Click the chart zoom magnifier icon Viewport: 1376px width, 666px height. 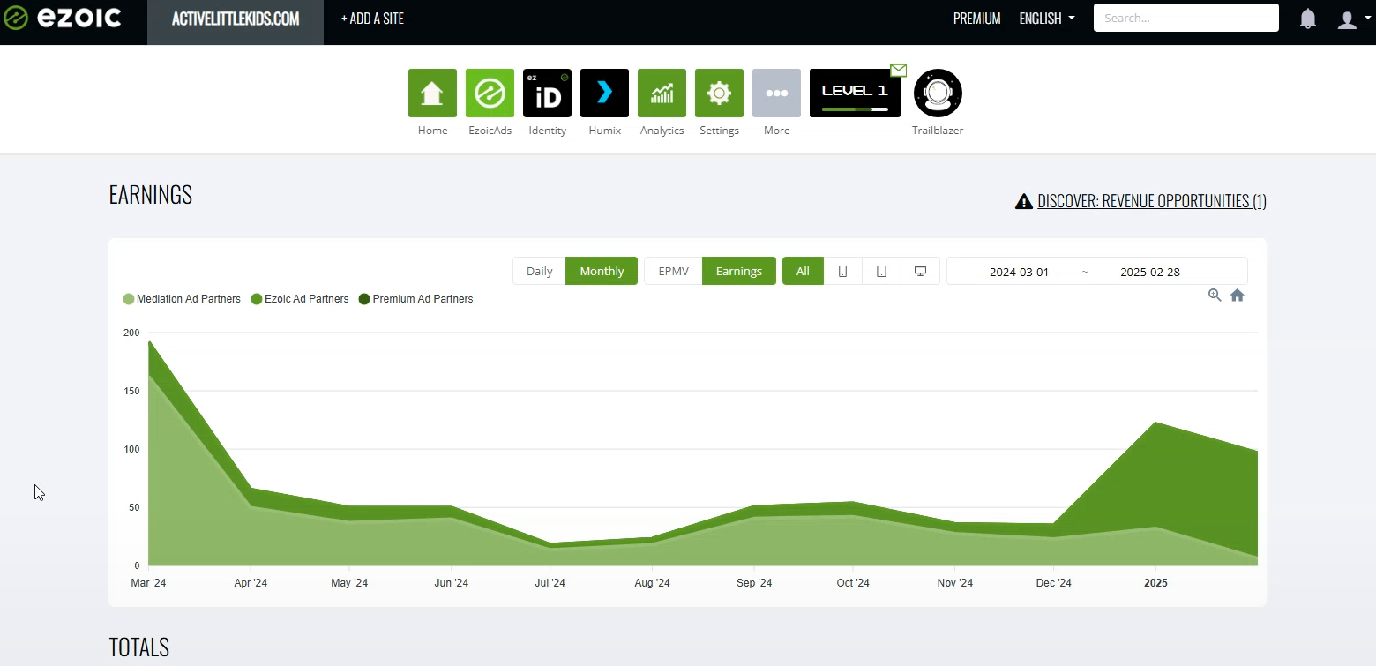click(x=1215, y=296)
